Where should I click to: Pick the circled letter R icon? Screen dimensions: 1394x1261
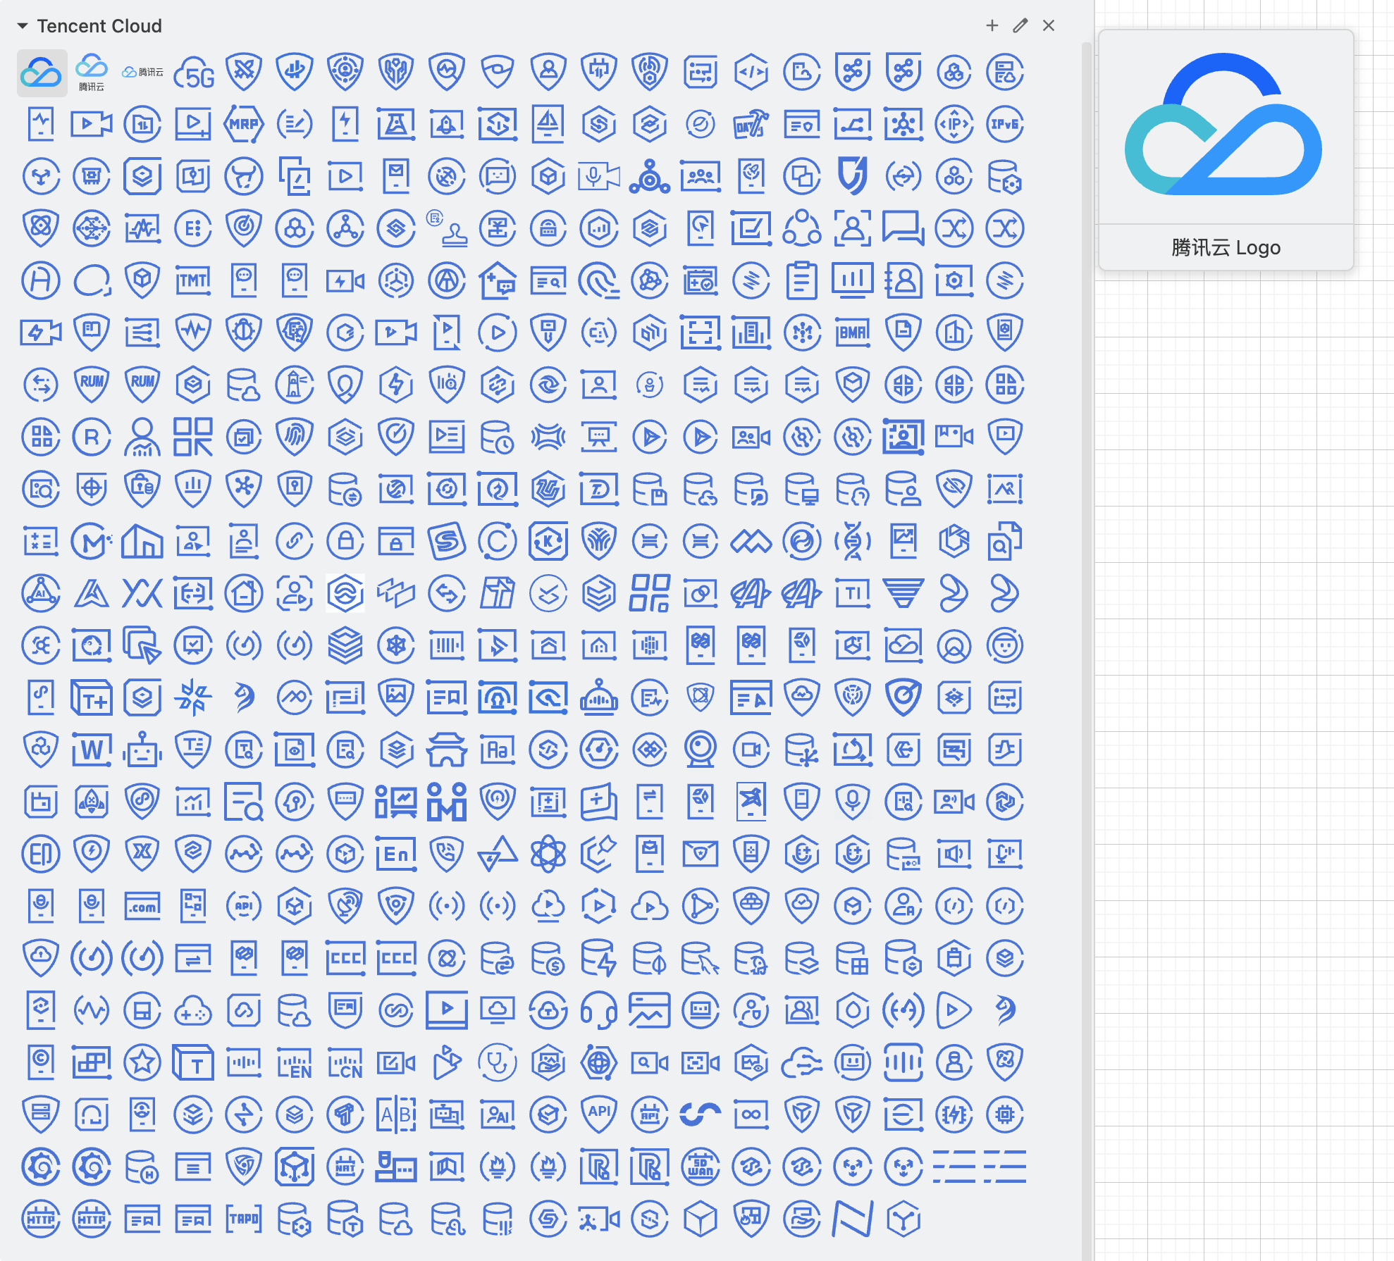tap(92, 437)
